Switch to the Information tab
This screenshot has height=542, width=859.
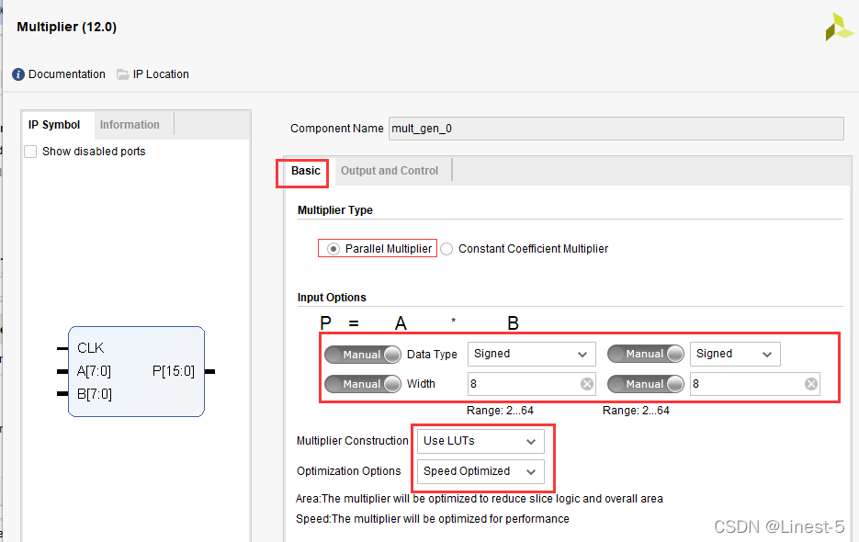(130, 125)
